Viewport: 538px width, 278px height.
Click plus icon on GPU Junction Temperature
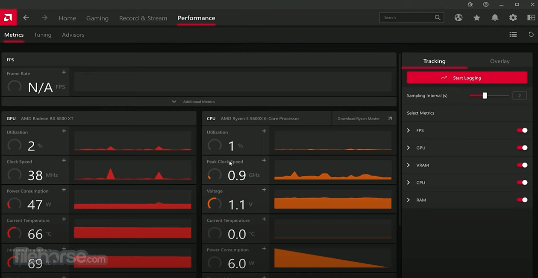point(64,249)
